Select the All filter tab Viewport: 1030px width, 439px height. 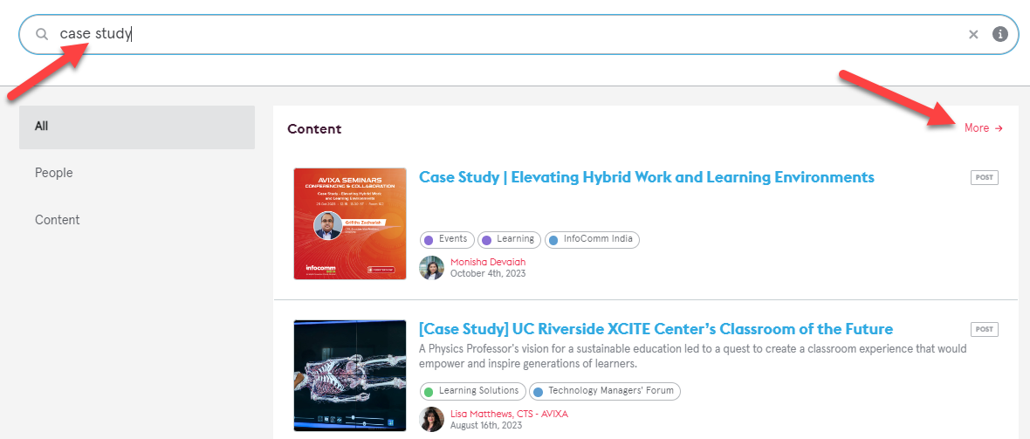pos(137,127)
